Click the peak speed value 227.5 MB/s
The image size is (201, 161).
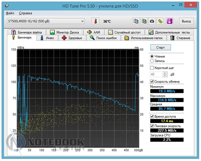[167, 131]
